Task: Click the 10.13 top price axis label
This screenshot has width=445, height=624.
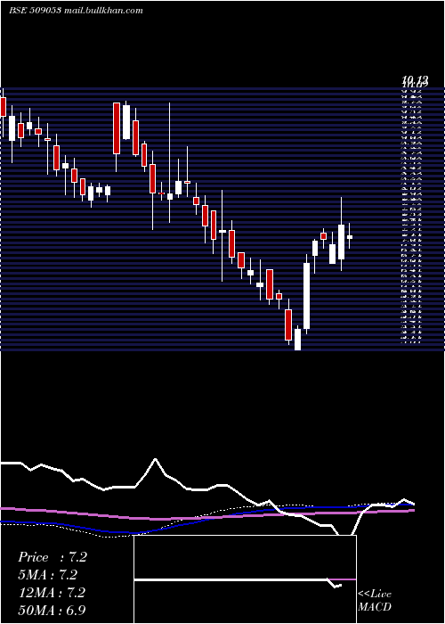Action: (415, 82)
